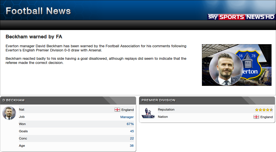Select the PREMIER DIVISION panel header
Screen dimensions: 276x152
(x=207, y=100)
